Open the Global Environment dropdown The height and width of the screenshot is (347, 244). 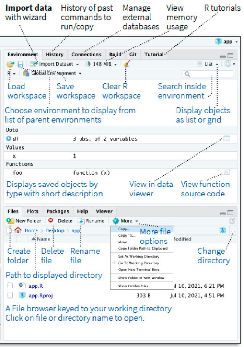pos(80,73)
